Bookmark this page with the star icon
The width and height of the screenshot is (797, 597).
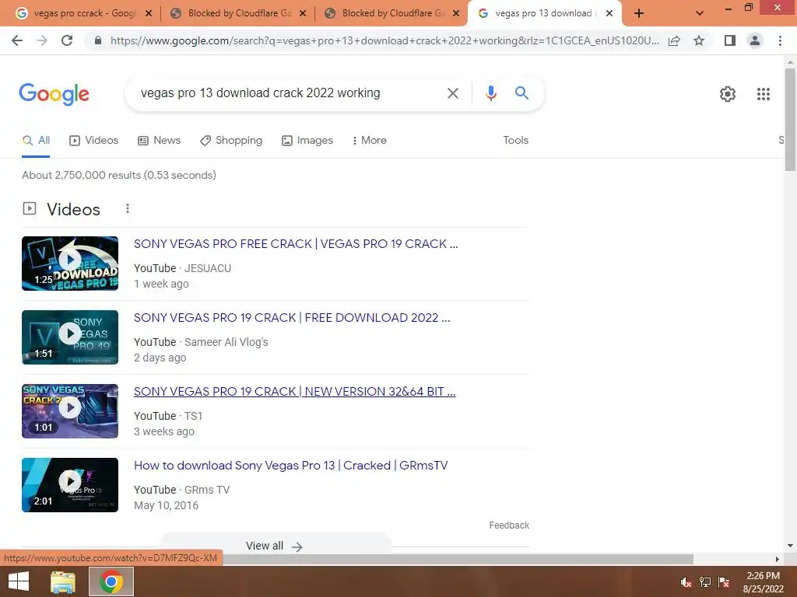(699, 40)
